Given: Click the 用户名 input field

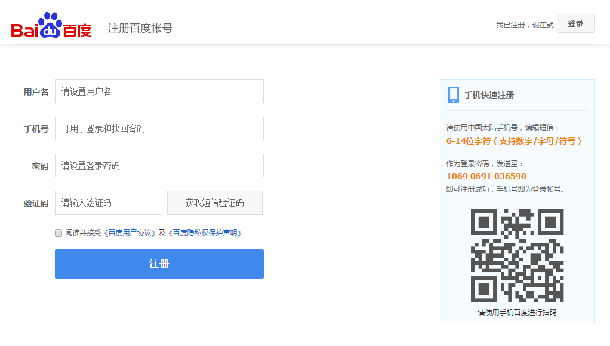Looking at the screenshot, I should pyautogui.click(x=159, y=91).
